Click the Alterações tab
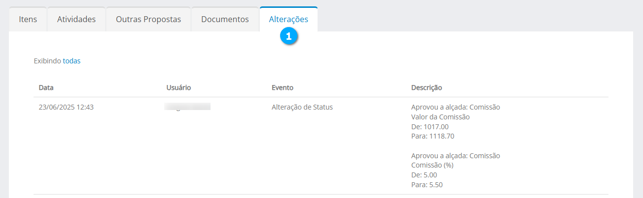The image size is (643, 198). coord(288,20)
